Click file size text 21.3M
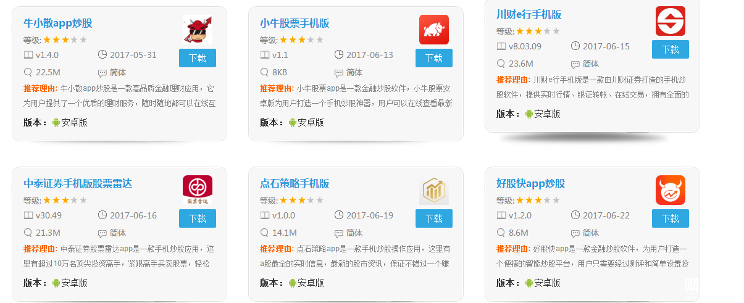The height and width of the screenshot is (303, 744). [48, 233]
